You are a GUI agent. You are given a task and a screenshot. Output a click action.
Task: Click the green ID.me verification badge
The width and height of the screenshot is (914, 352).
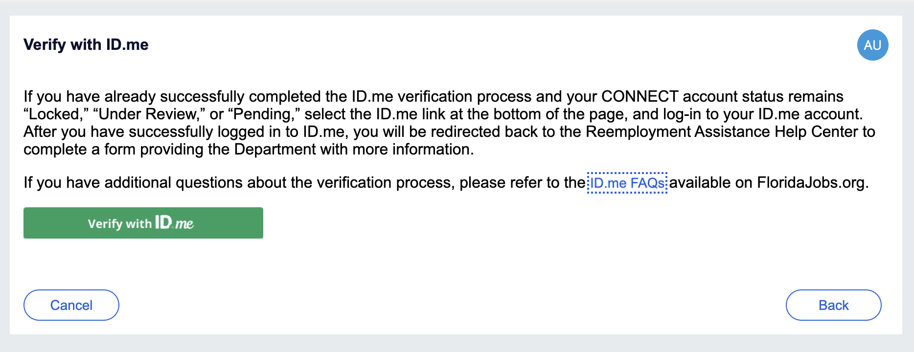click(143, 223)
